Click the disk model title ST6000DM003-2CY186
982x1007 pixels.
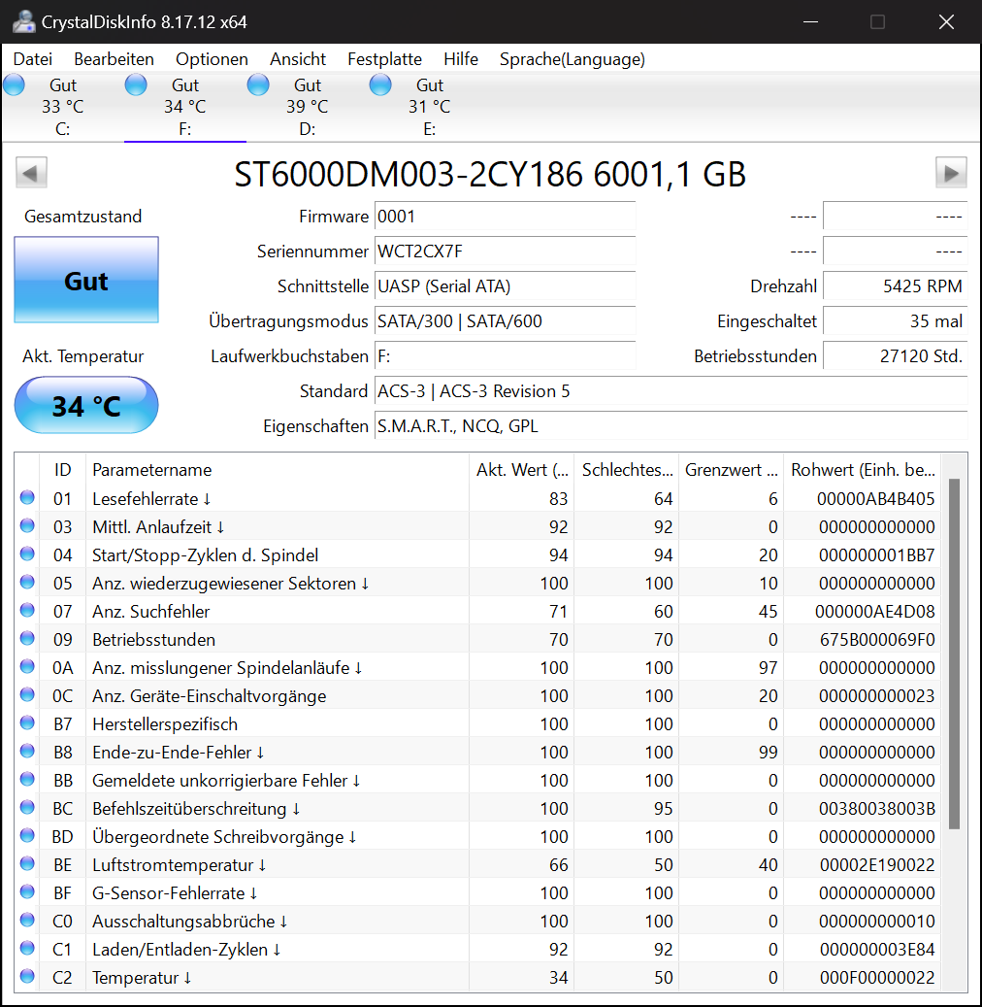[490, 174]
